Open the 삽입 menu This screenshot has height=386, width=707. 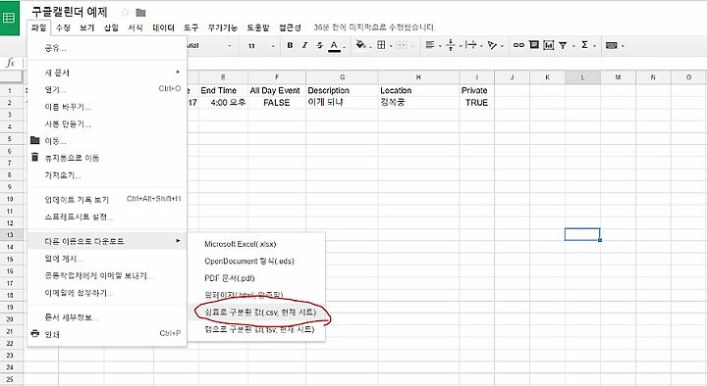pyautogui.click(x=111, y=27)
